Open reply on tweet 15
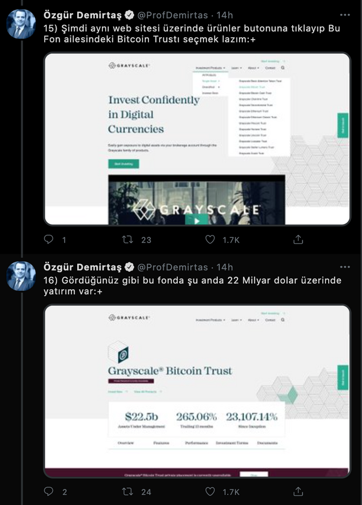The image size is (362, 505). tap(49, 239)
